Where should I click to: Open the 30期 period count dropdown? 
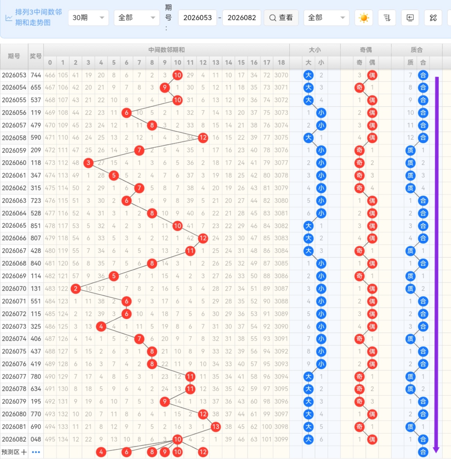pyautogui.click(x=88, y=18)
